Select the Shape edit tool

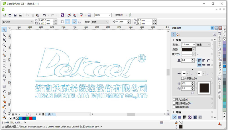point(4,35)
